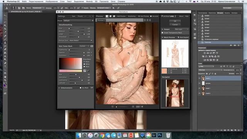Click Add Preview button
247x139 pixels.
(x=121, y=16)
